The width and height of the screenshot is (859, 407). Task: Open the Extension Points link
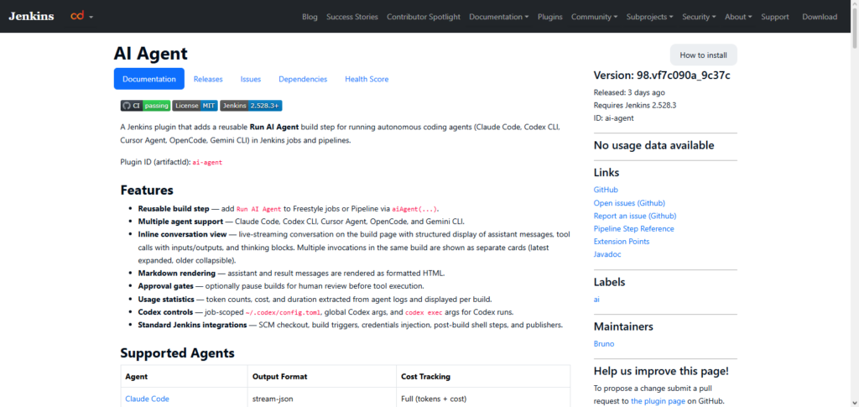(x=622, y=241)
